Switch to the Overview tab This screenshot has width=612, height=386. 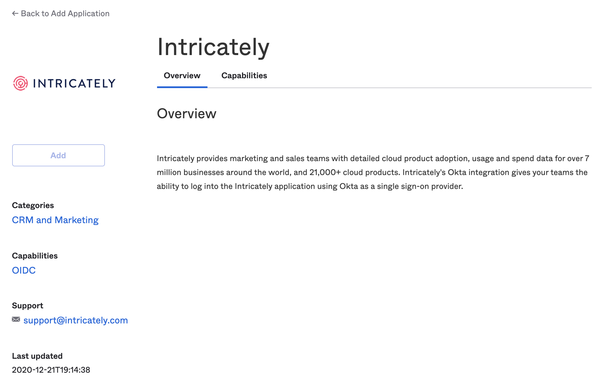click(182, 76)
